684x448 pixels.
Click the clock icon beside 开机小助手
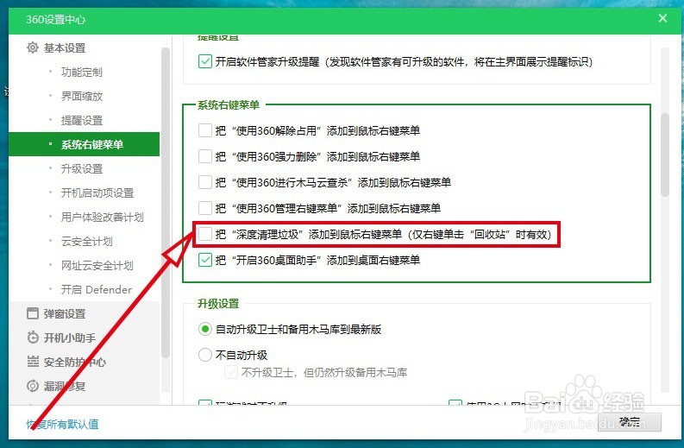tap(33, 338)
